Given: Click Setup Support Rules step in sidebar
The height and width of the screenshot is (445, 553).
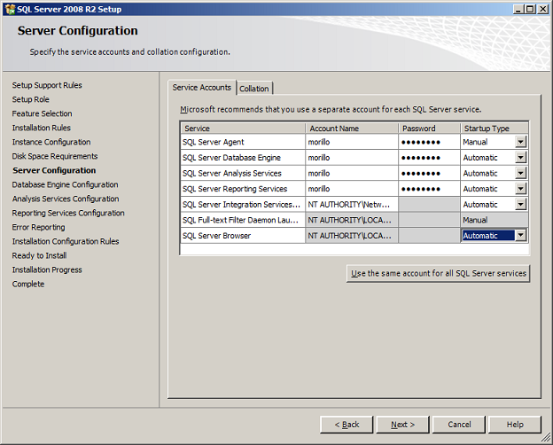Looking at the screenshot, I should (47, 85).
